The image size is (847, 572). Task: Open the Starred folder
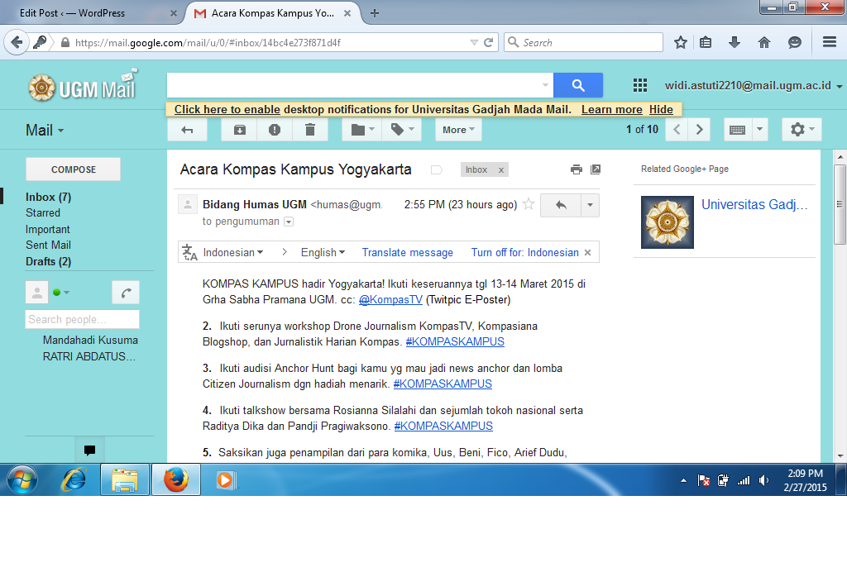pyautogui.click(x=43, y=213)
